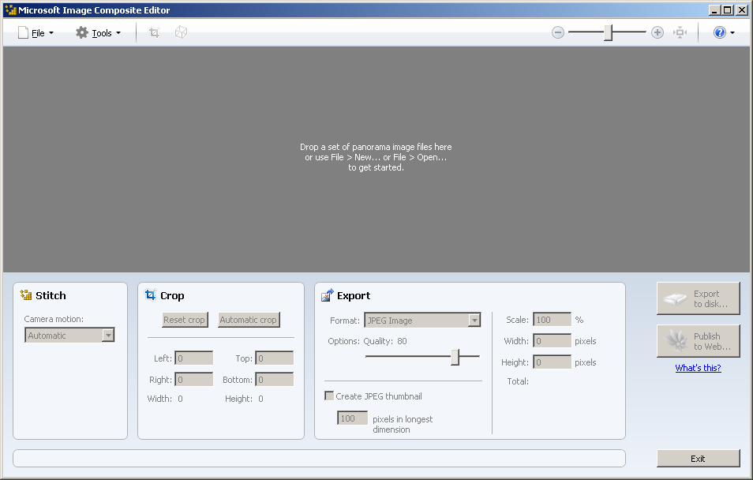Viewport: 753px width, 480px height.
Task: Click the Export panel icon
Action: click(327, 295)
